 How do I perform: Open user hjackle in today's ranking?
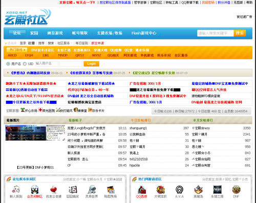pyautogui.click(x=135, y=165)
